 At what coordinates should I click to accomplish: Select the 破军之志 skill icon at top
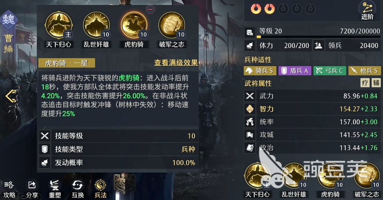coord(172,26)
